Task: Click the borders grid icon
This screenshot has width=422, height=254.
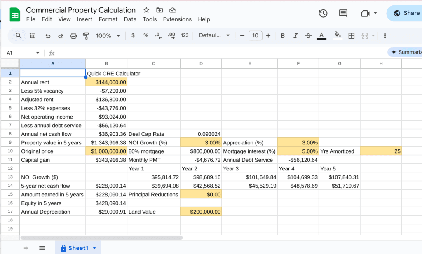Action: (x=351, y=36)
